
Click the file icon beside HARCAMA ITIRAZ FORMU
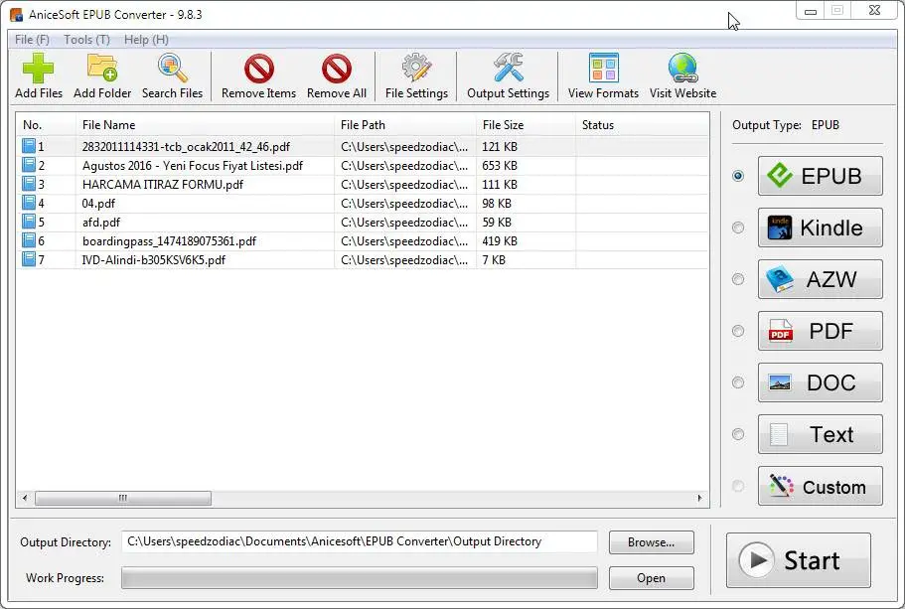point(28,184)
